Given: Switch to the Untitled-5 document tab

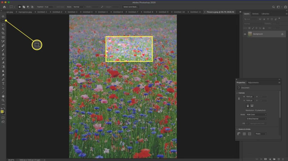Looking at the screenshot, I should point(102,12).
